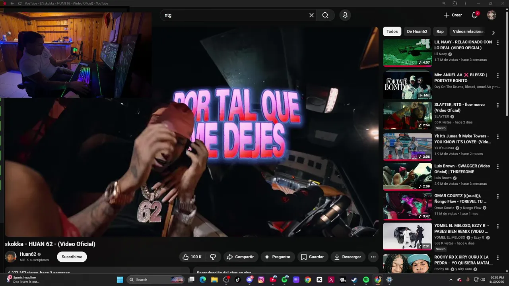Open browser three-dot menu
Screen dimensions: 509x286
pos(466,3)
